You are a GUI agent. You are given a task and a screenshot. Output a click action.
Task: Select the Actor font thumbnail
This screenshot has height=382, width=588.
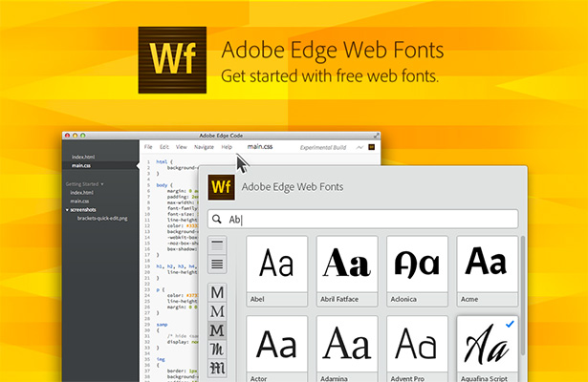(276, 349)
